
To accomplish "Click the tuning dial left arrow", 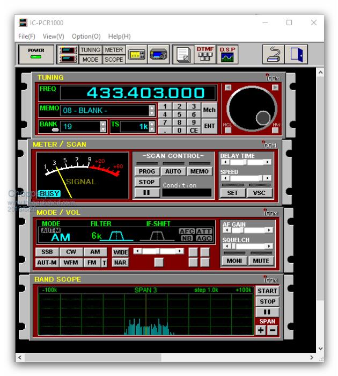I will coord(228,88).
